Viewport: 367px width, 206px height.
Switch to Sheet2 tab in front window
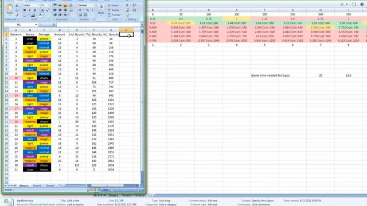coord(37,185)
